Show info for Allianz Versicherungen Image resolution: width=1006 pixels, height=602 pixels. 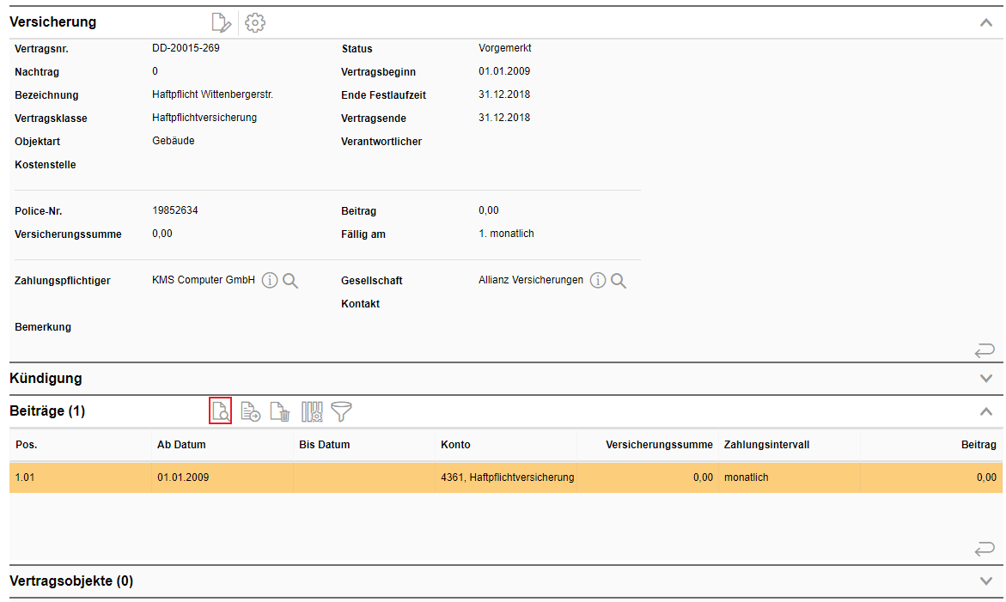(x=598, y=281)
